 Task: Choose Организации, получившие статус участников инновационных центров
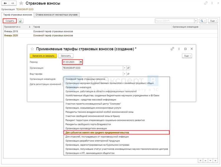click(117, 149)
